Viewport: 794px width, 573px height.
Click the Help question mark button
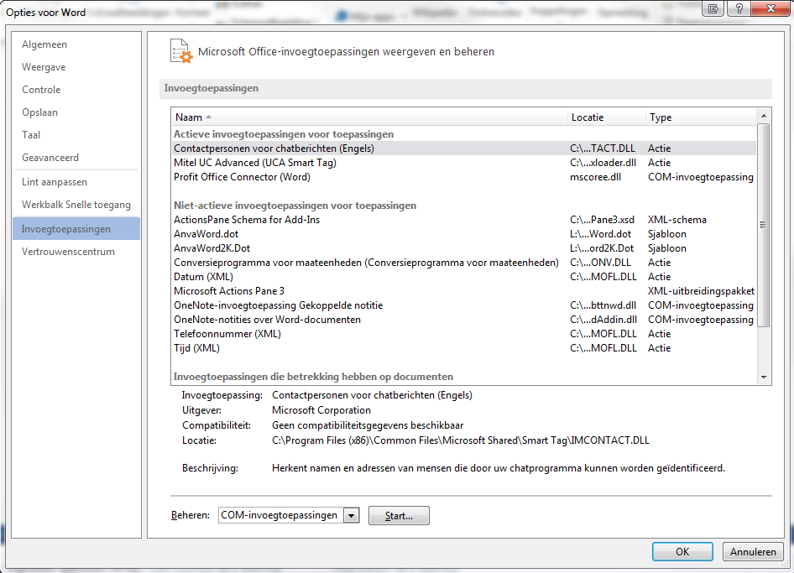point(738,8)
